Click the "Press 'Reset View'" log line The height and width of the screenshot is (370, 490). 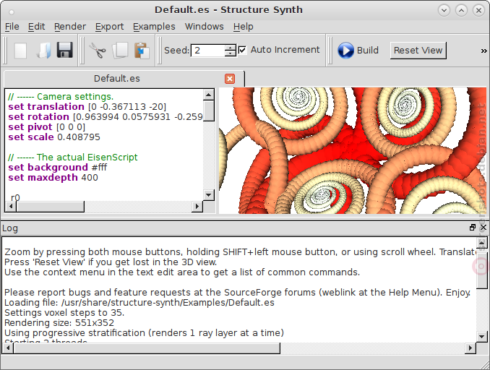[111, 262]
